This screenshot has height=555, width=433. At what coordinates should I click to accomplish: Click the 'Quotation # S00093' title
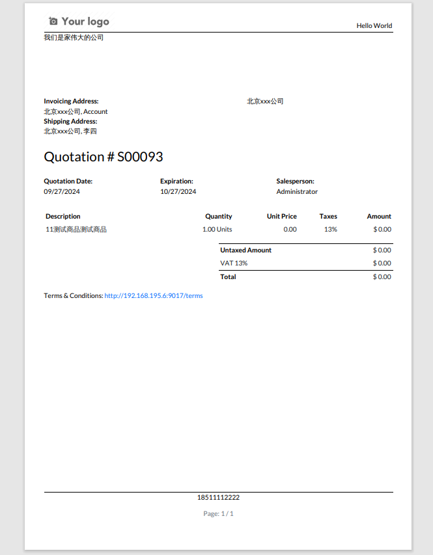(104, 157)
